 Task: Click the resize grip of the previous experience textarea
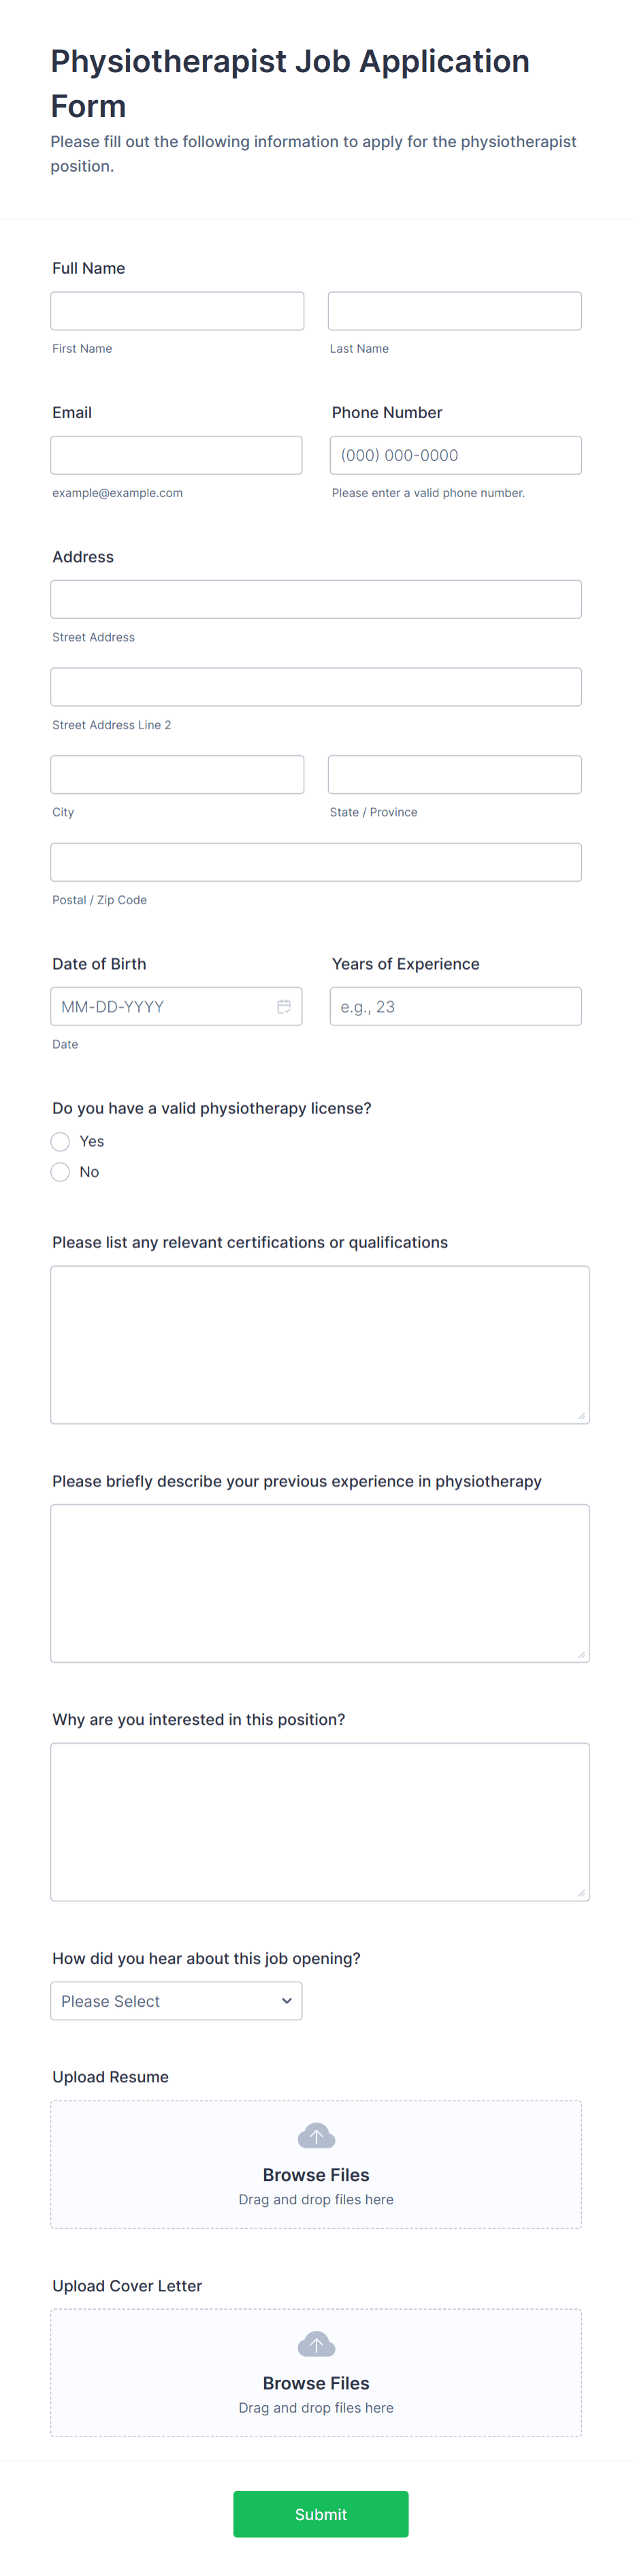pos(583,1655)
